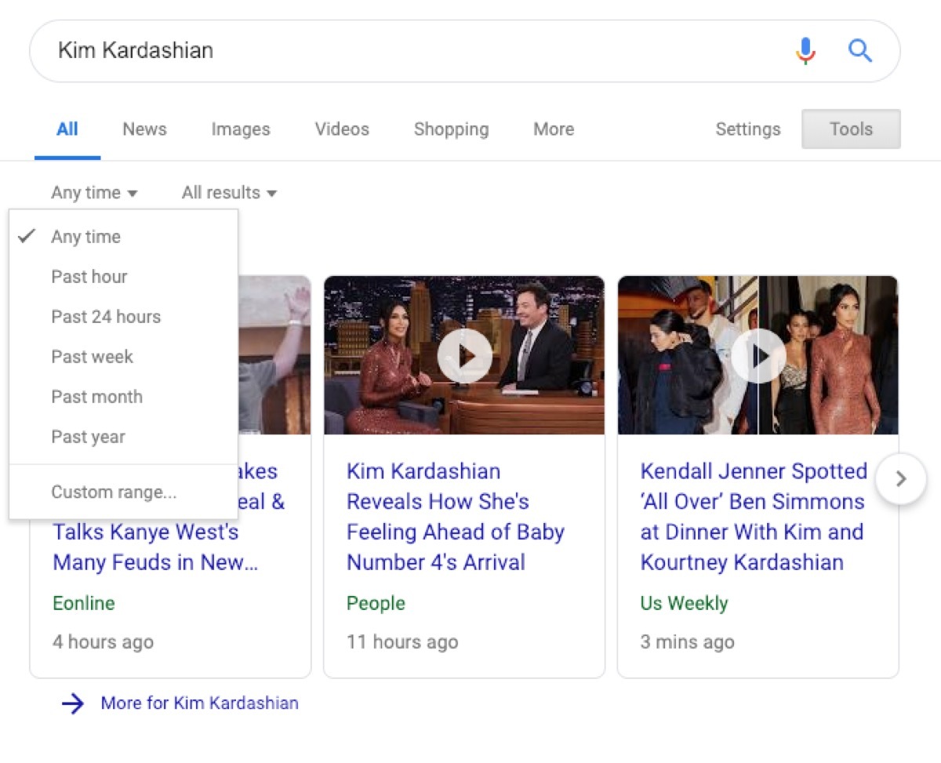The width and height of the screenshot is (941, 763).
Task: Click the search magnifying glass icon
Action: (860, 50)
